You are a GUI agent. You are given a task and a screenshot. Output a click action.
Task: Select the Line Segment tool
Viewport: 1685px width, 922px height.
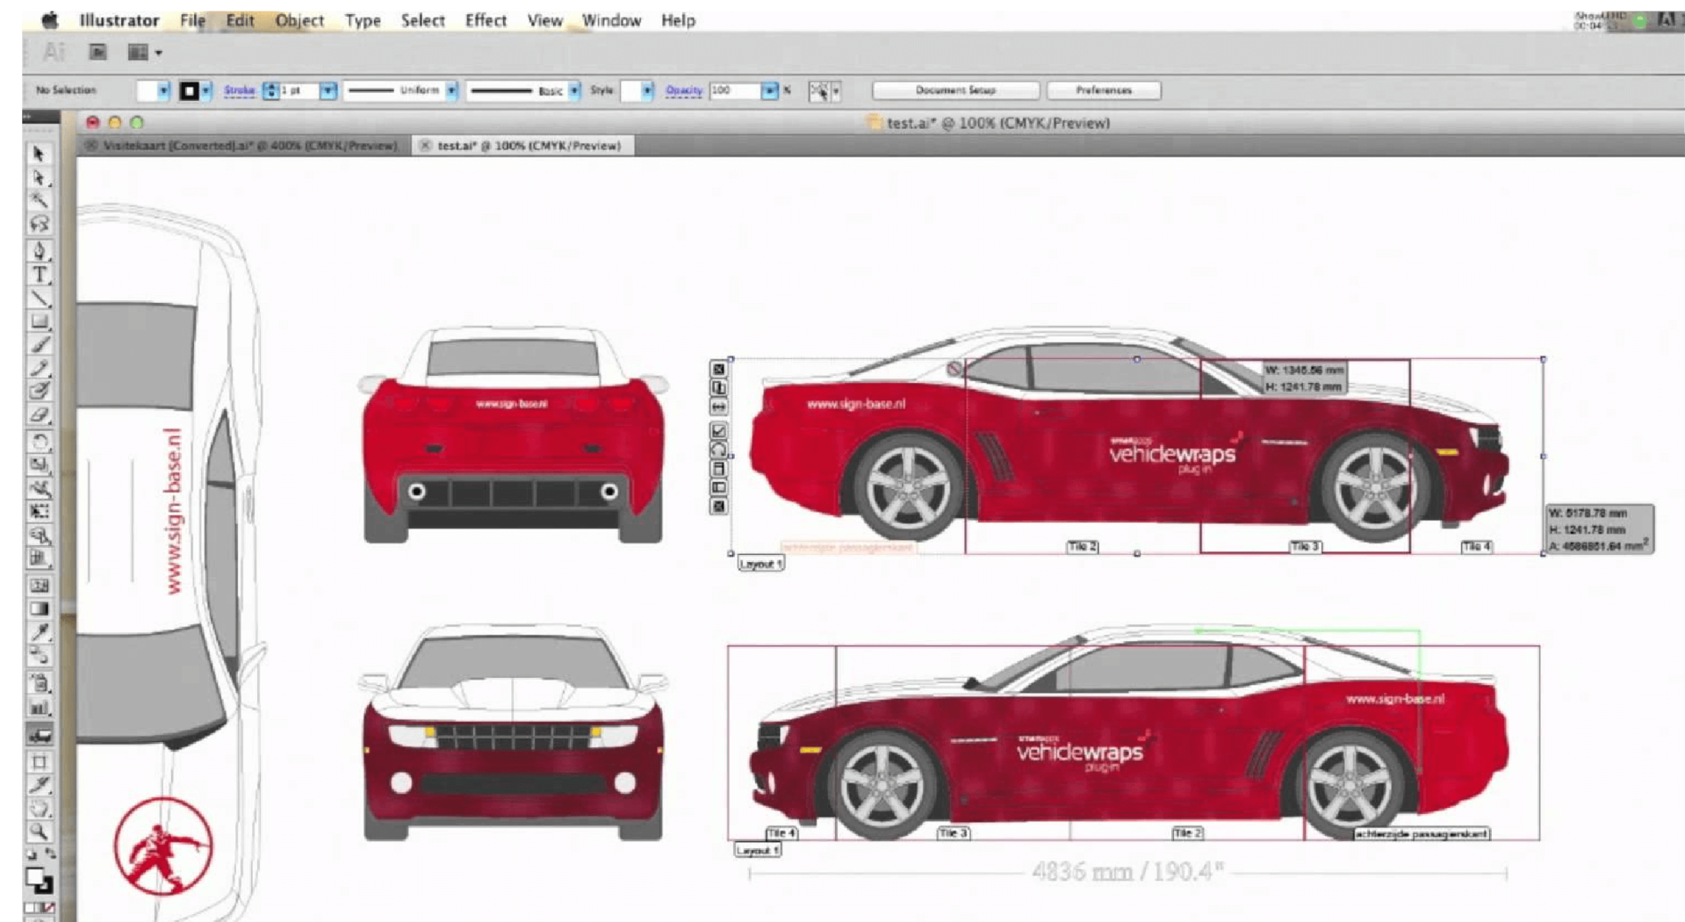[x=39, y=299]
